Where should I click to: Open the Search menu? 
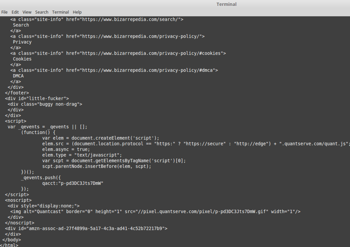(41, 12)
